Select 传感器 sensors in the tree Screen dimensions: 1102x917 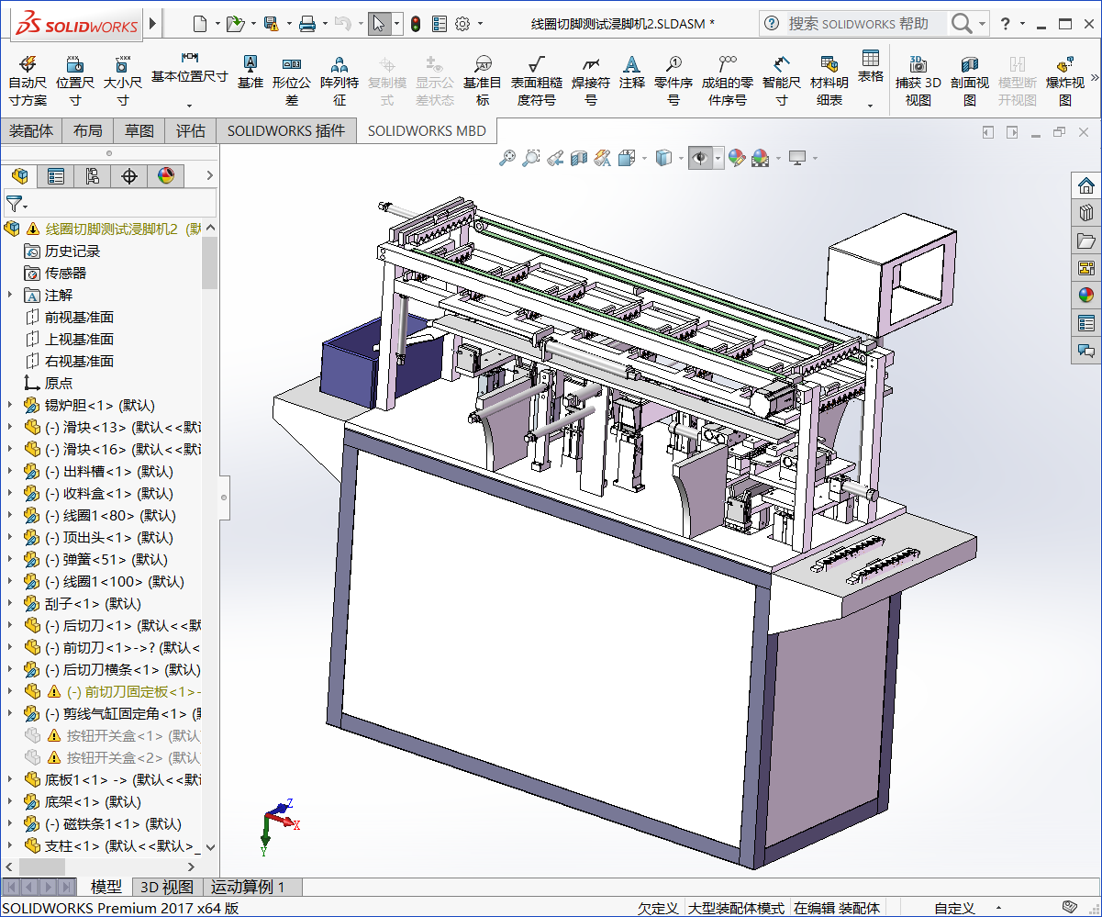(x=66, y=273)
